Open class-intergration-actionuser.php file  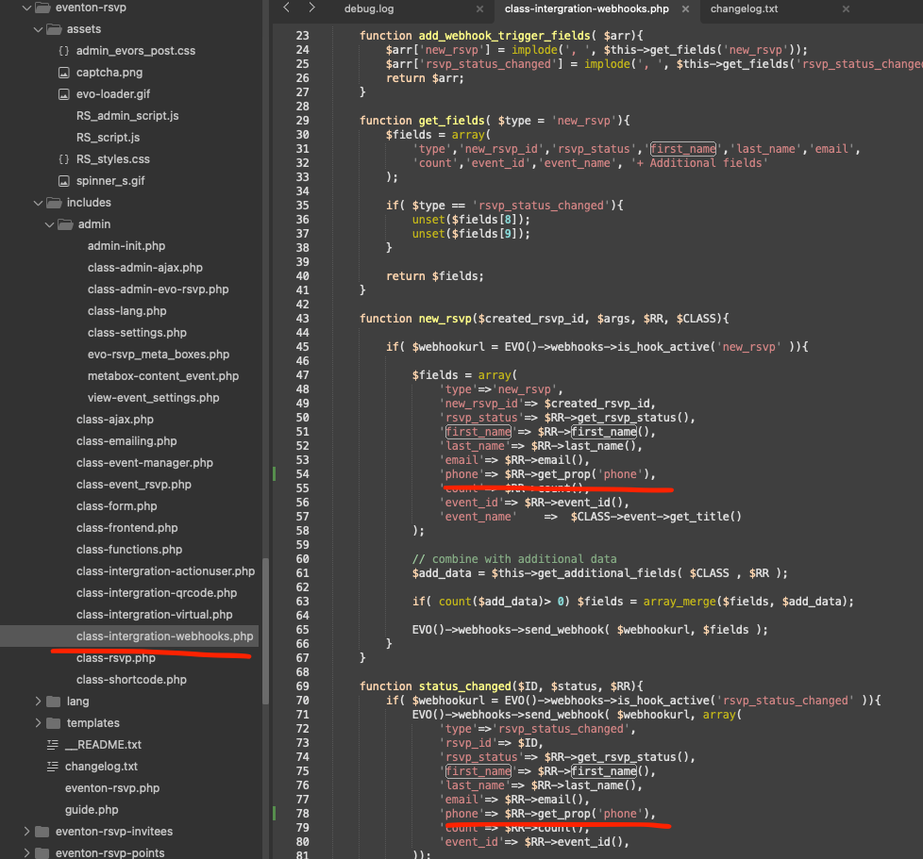pos(165,571)
